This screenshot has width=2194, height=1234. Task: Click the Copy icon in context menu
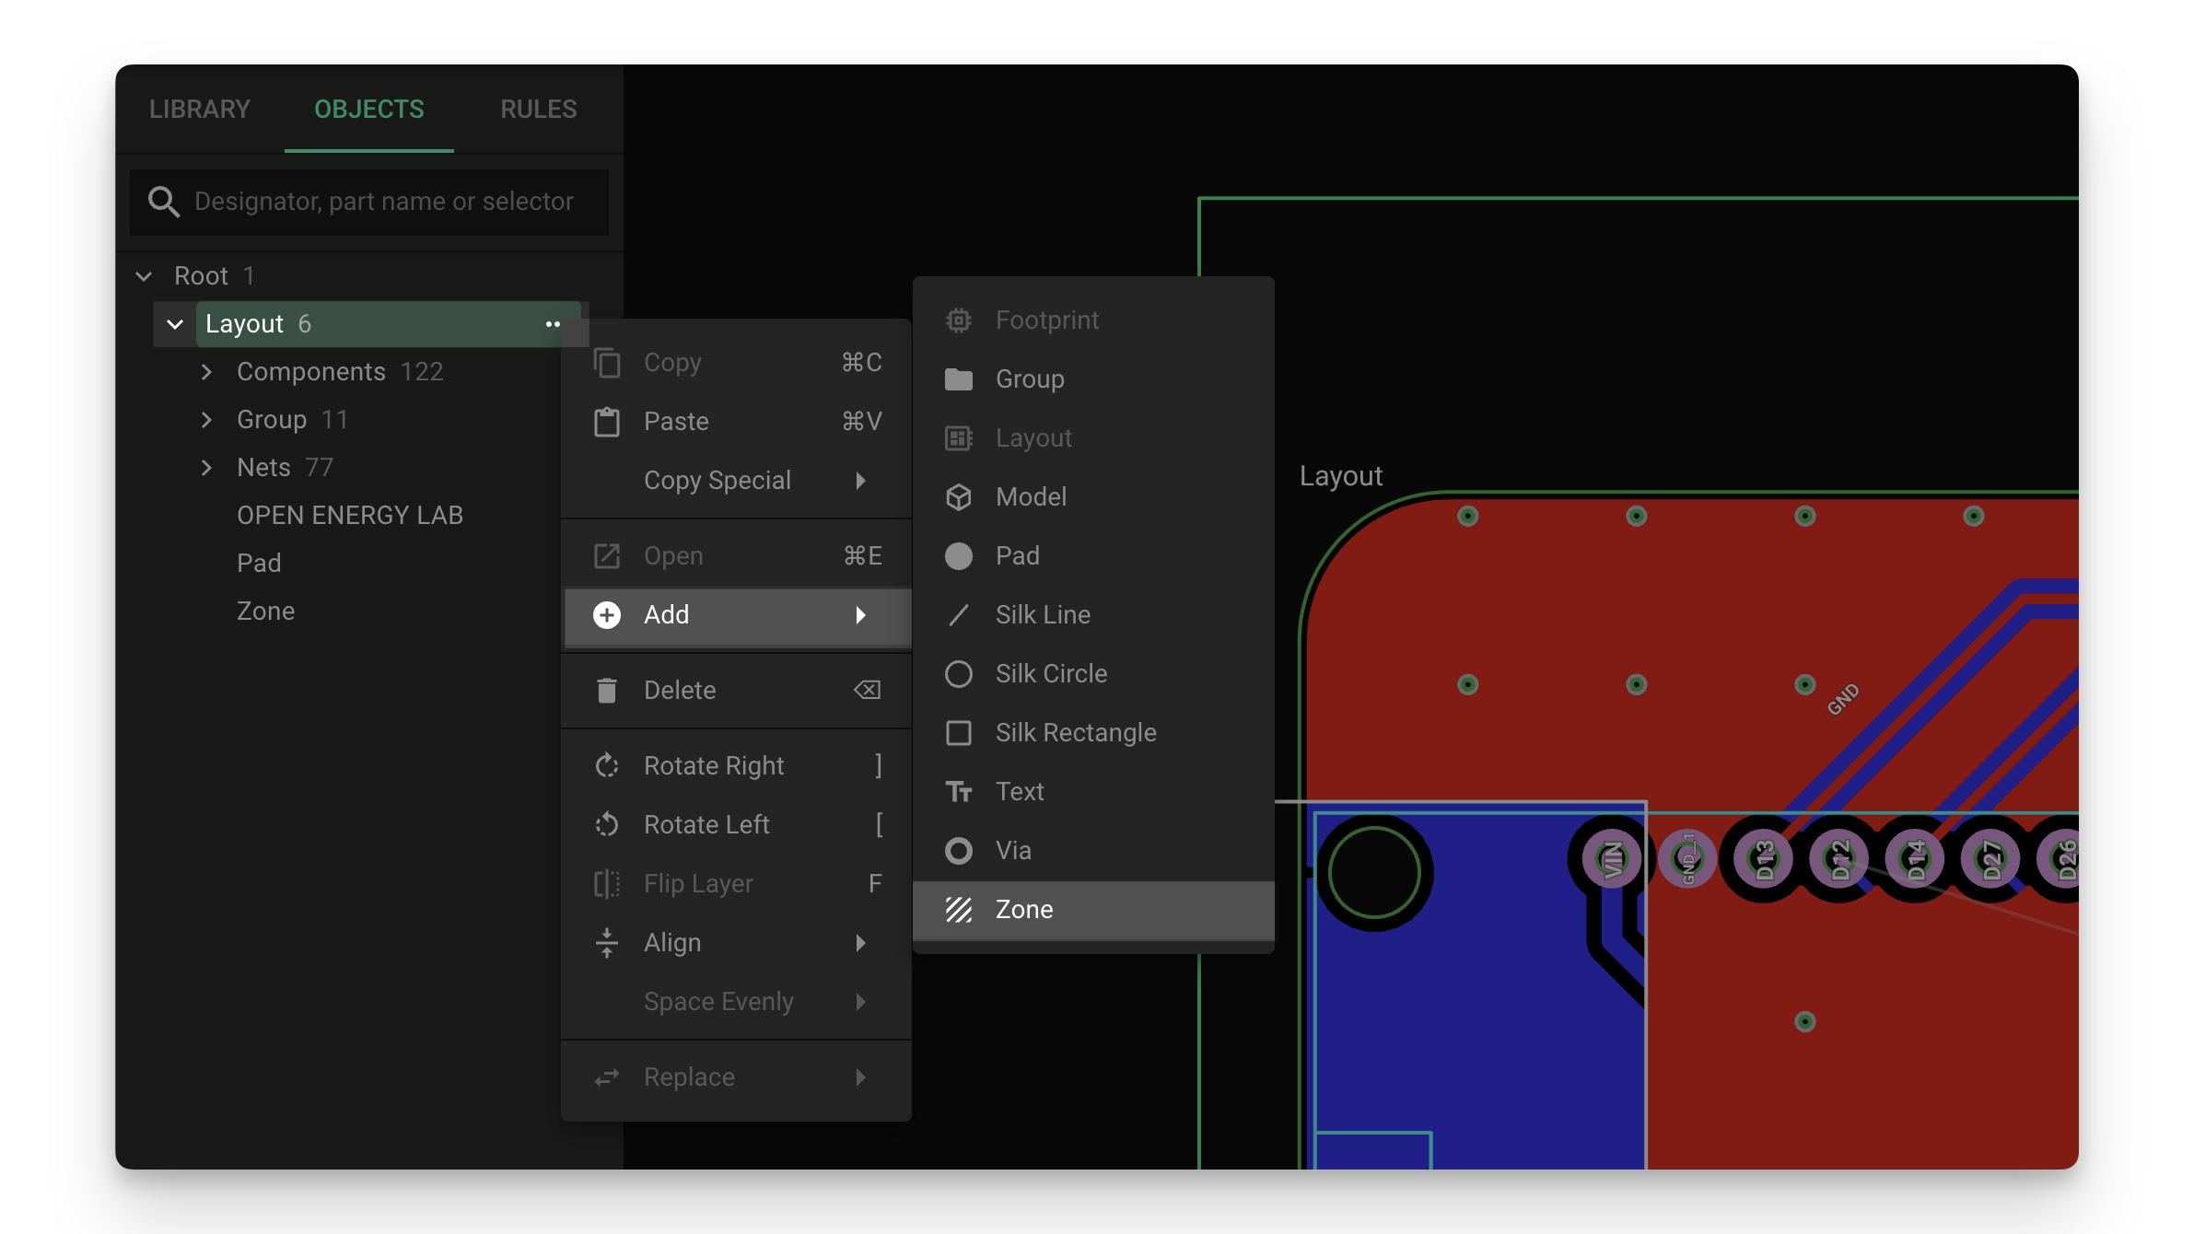pos(607,363)
